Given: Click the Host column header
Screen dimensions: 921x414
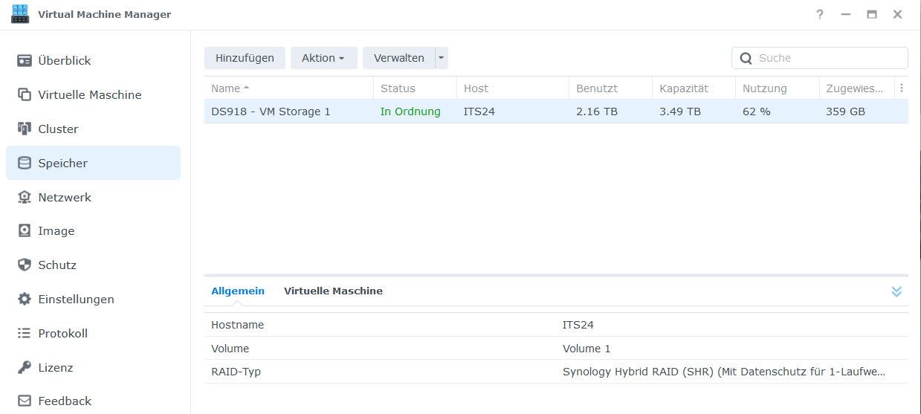Looking at the screenshot, I should (513, 88).
